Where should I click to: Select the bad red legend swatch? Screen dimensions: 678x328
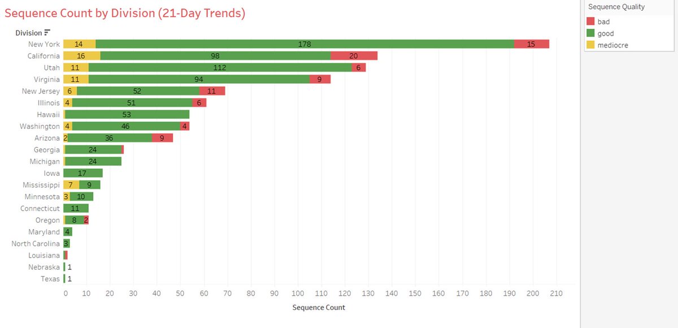591,22
